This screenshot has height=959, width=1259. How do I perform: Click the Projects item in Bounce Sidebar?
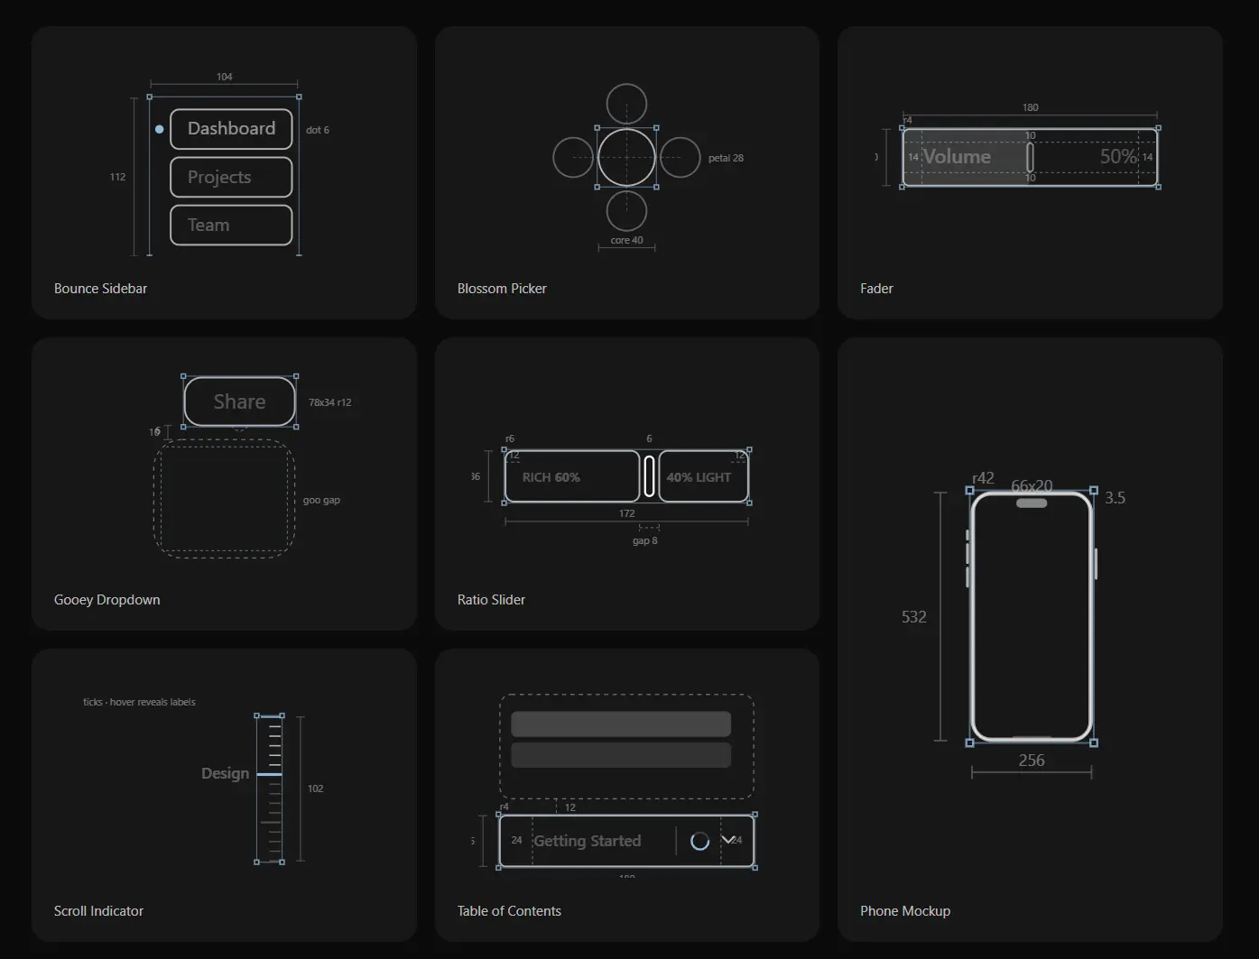231,177
